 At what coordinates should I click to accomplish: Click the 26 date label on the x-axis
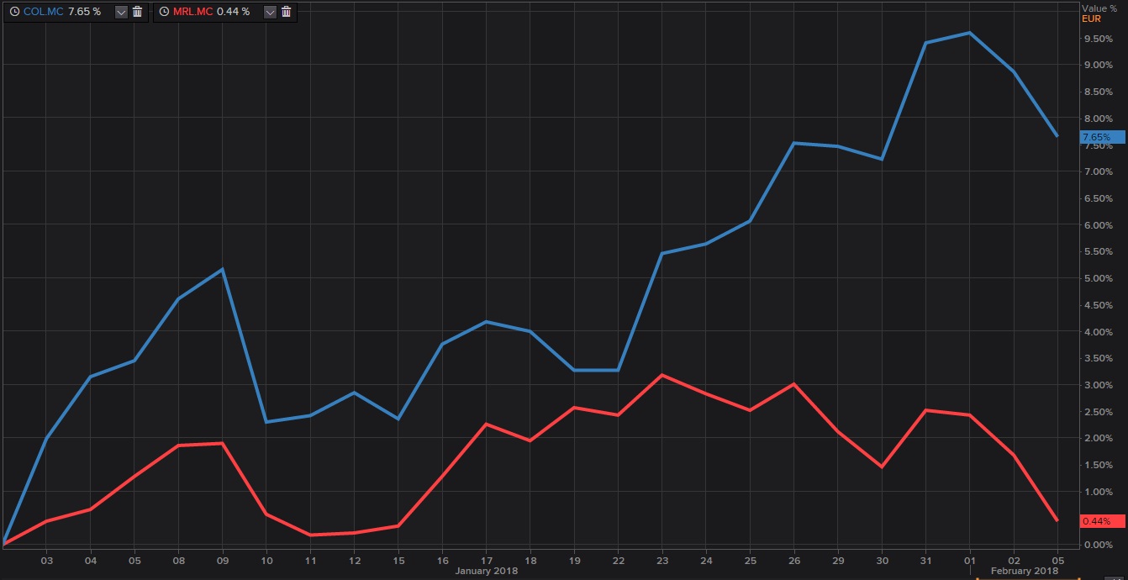794,560
